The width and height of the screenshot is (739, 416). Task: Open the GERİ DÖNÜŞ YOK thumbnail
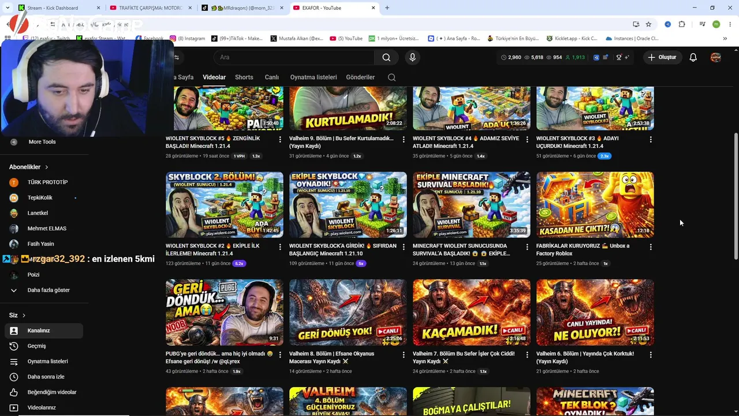coord(348,312)
